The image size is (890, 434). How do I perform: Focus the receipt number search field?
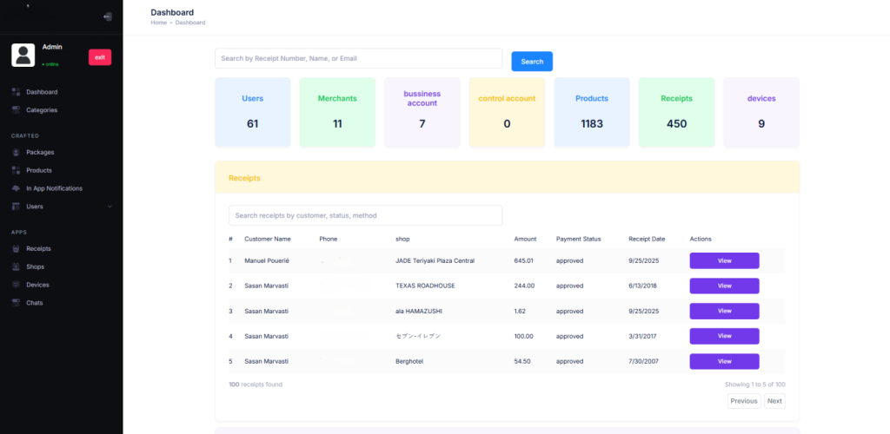(358, 58)
